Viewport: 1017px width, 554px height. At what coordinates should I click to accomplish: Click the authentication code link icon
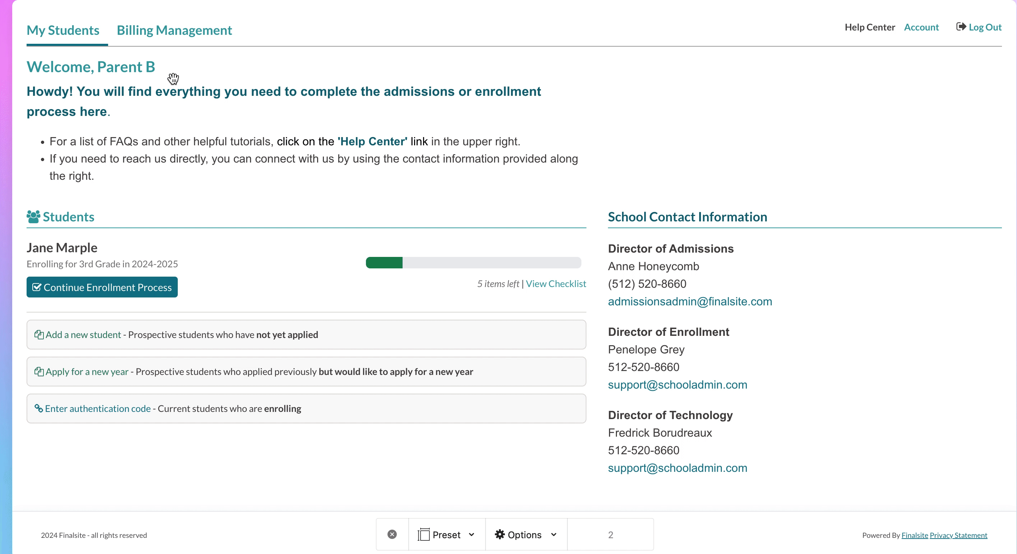click(39, 408)
